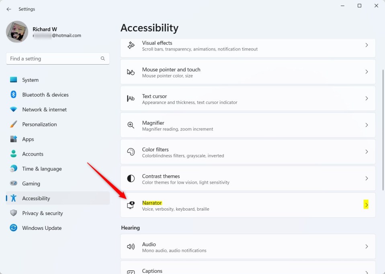Click the Contrast themes half-circle icon

pyautogui.click(x=131, y=179)
